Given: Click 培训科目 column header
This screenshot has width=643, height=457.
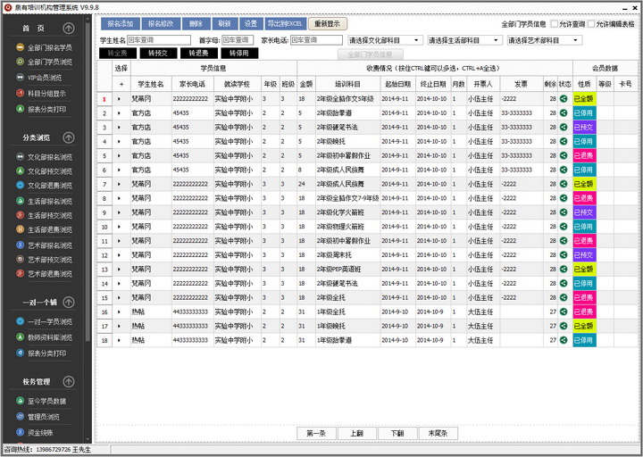Looking at the screenshot, I should pos(347,84).
